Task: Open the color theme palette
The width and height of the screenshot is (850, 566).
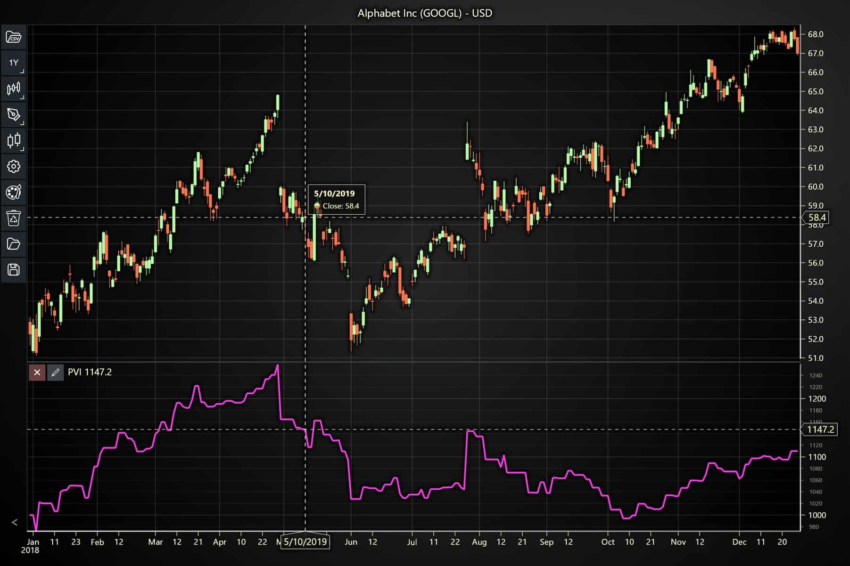Action: pos(13,192)
